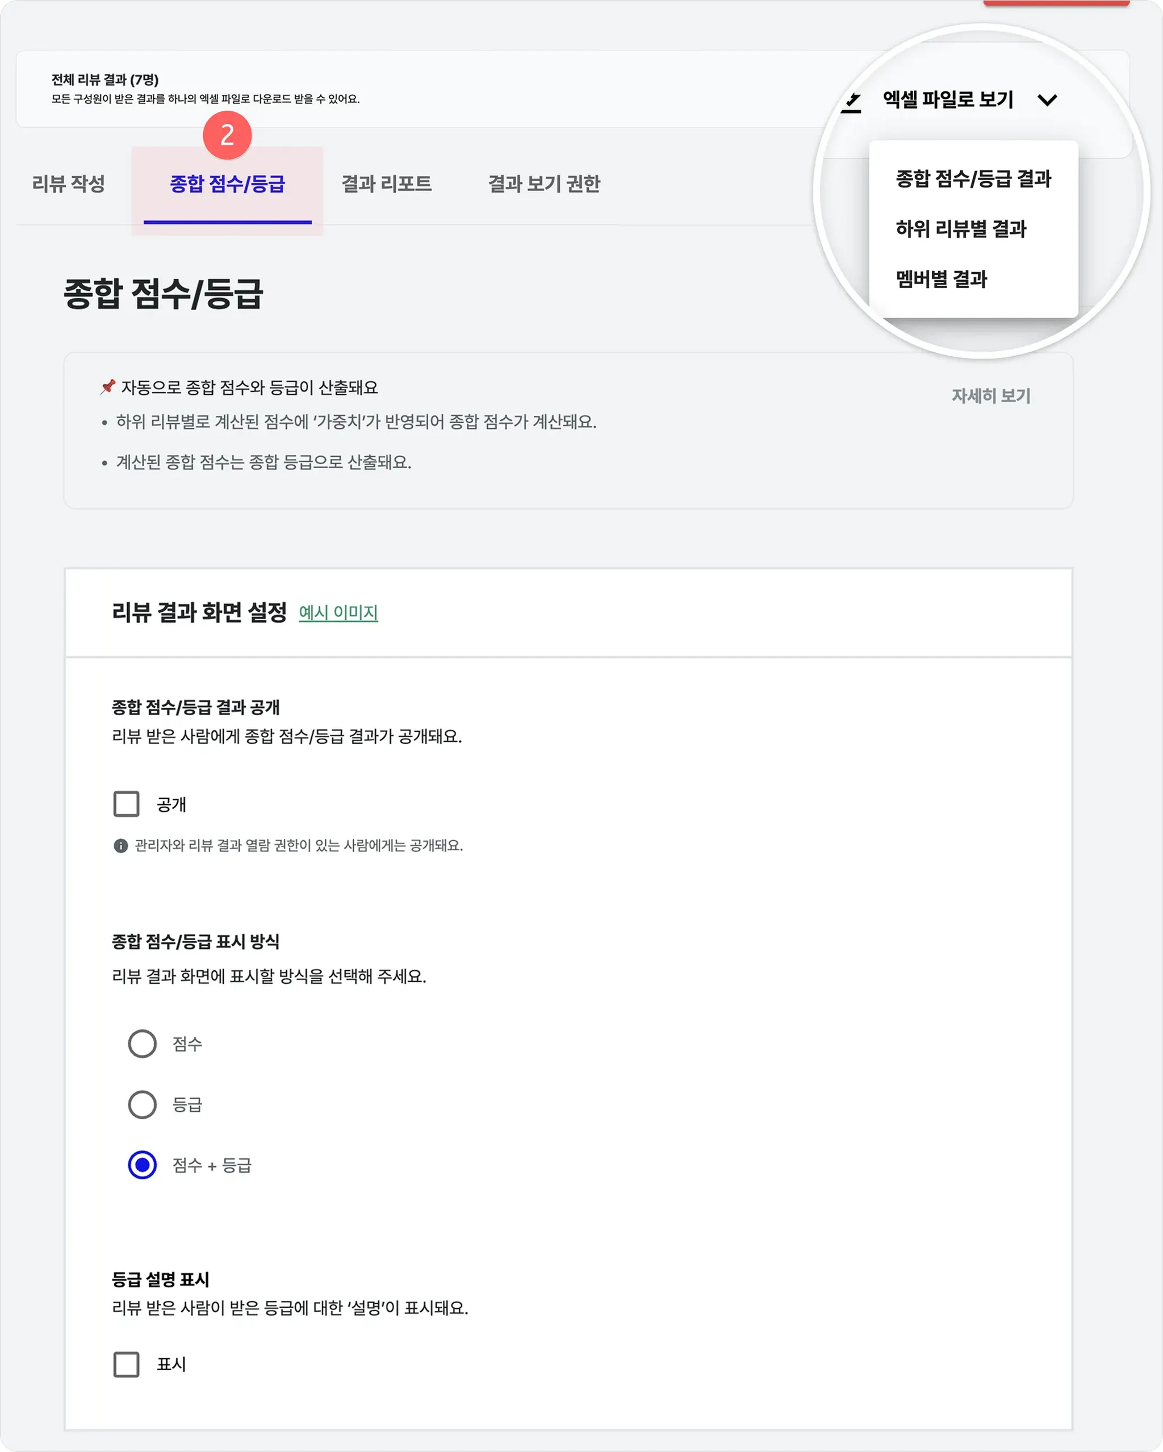The width and height of the screenshot is (1163, 1452).
Task: Select the 종합 점수/등급 tab
Action: [x=228, y=184]
